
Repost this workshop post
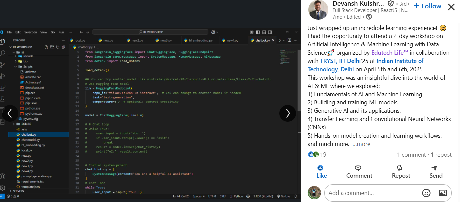(x=401, y=172)
